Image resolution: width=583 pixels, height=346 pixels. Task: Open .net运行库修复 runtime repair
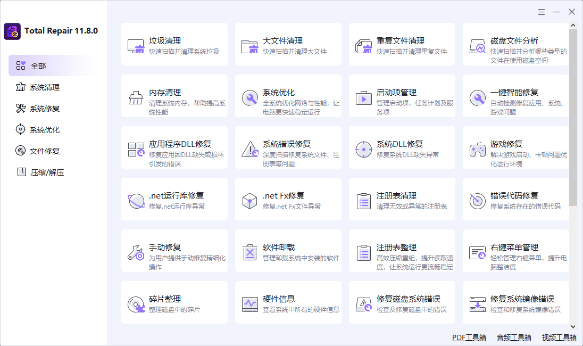[174, 199]
